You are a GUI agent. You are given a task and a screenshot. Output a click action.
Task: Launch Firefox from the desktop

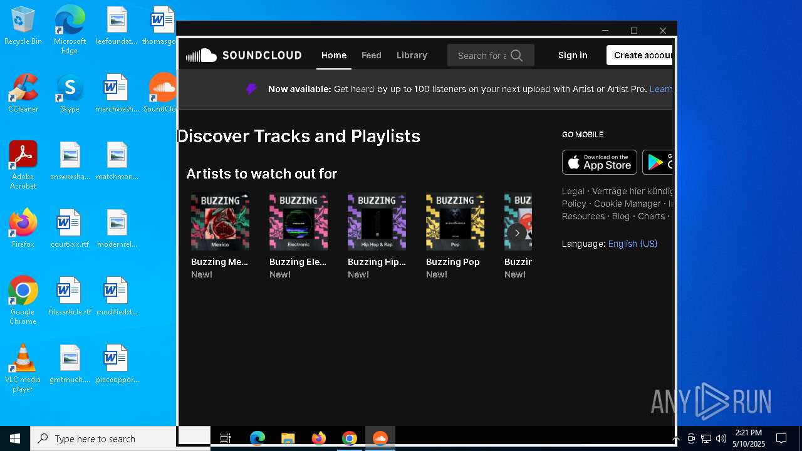coord(23,229)
